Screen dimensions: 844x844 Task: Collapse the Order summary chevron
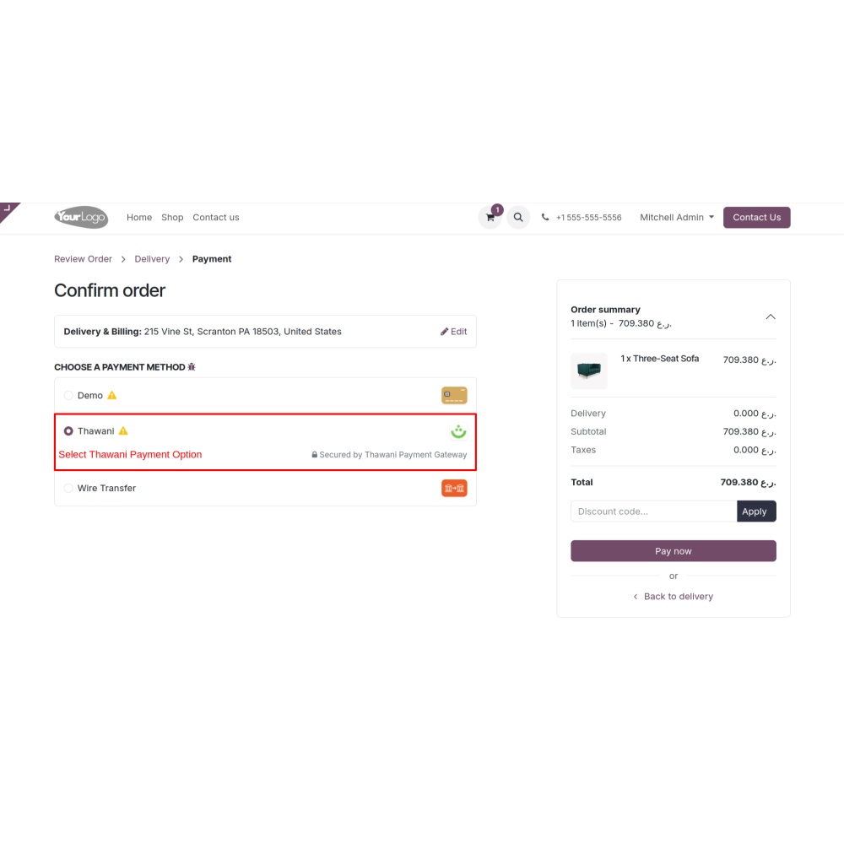tap(771, 316)
